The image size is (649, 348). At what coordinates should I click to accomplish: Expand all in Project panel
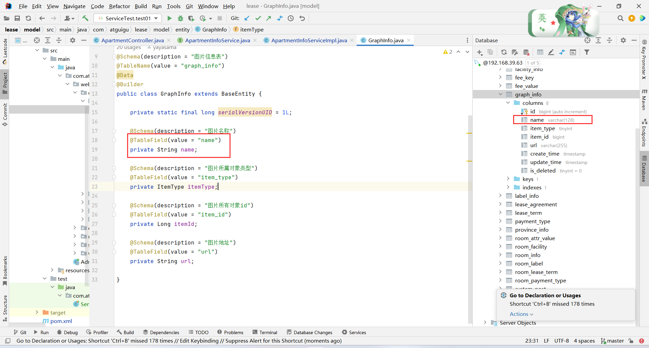48,40
